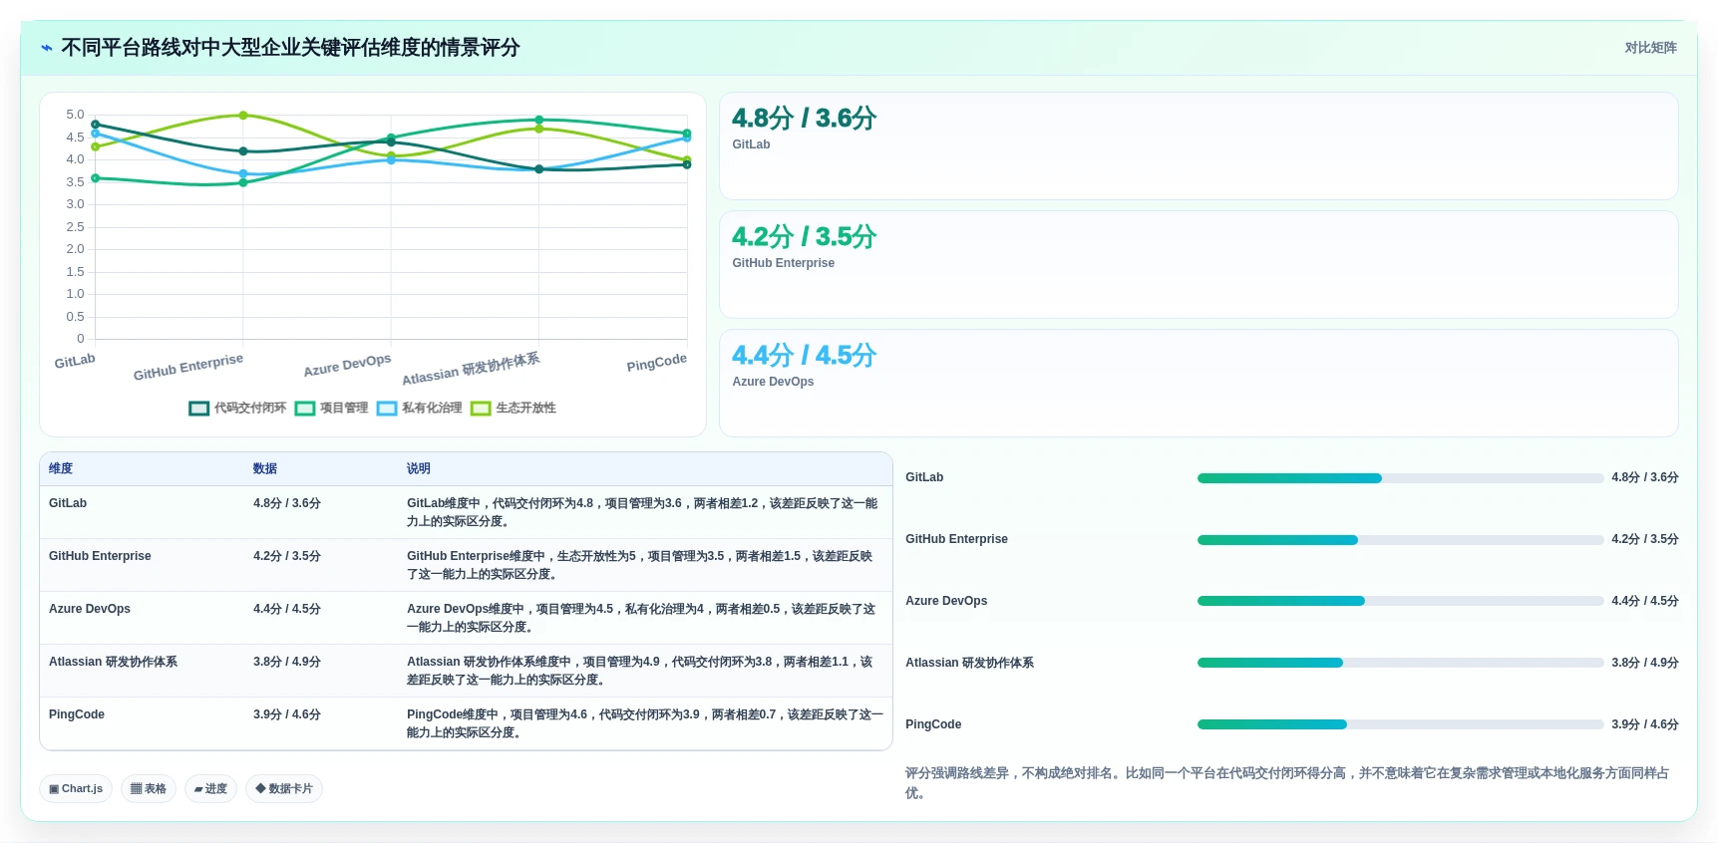The image size is (1718, 843).
Task: Toggle the 私有化治理 legend swatch
Action: click(x=387, y=409)
